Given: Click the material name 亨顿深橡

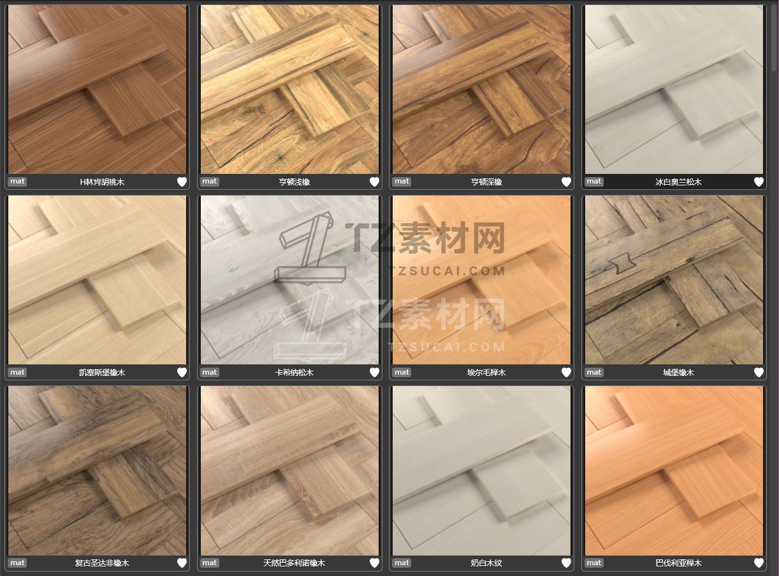Looking at the screenshot, I should point(486,182).
